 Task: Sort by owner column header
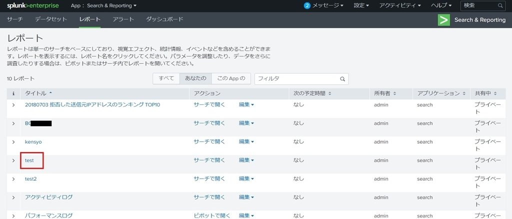coord(385,93)
